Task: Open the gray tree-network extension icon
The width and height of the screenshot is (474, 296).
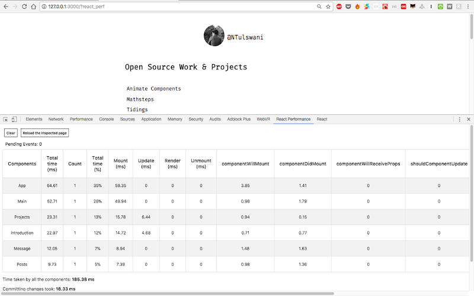Action: [422, 7]
